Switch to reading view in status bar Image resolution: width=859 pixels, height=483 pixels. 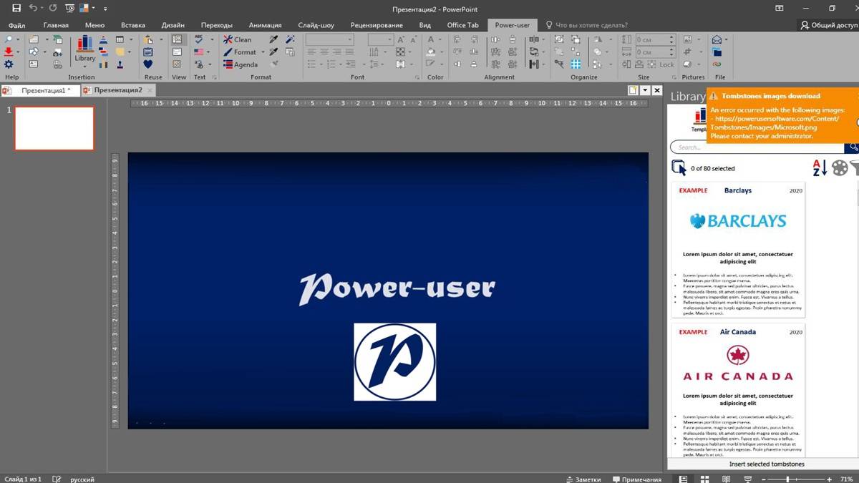pos(727,479)
